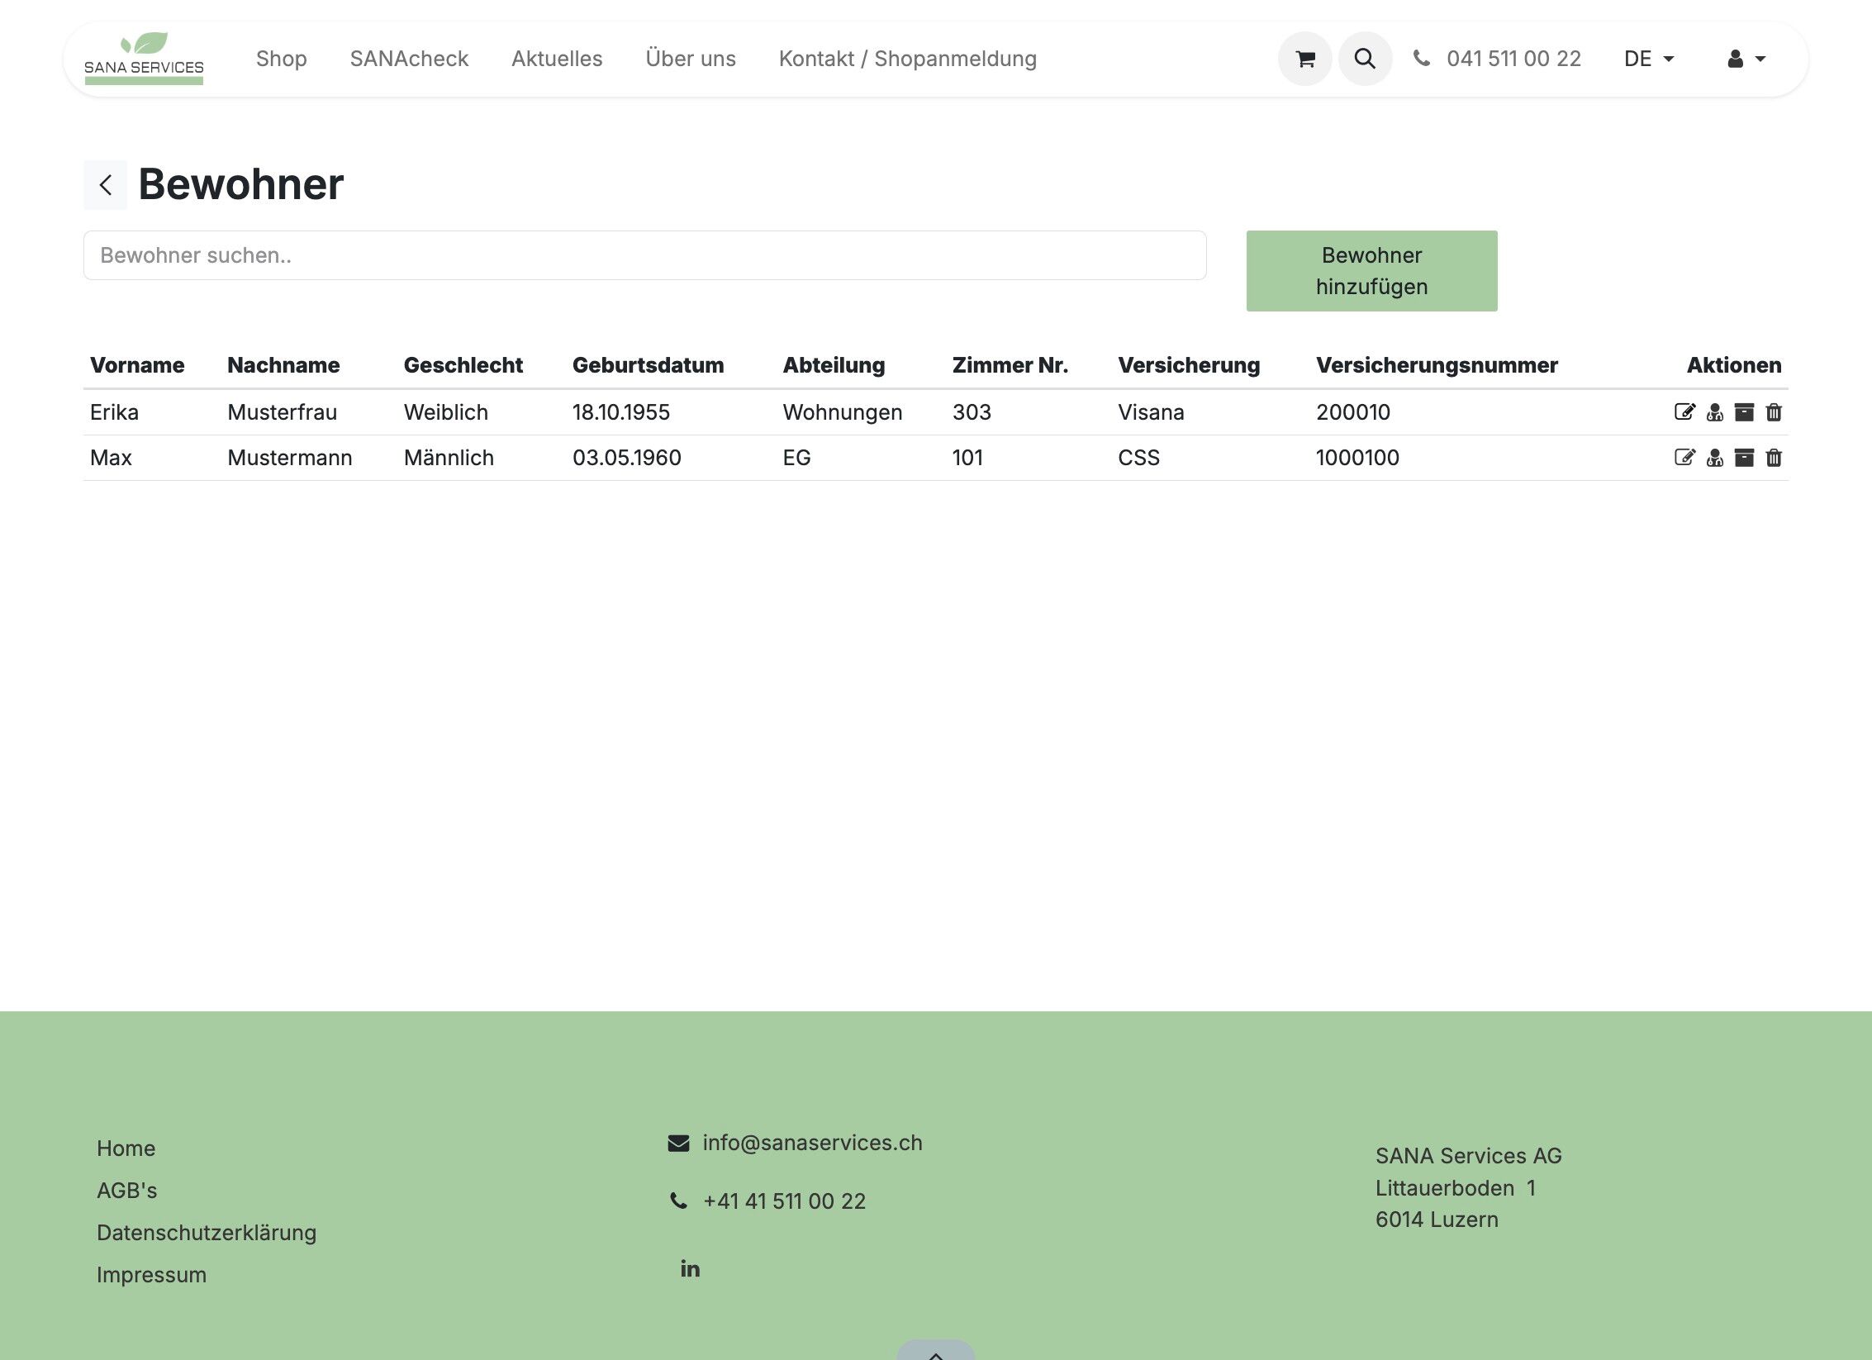Open doctor icon for Max Mustermann
This screenshot has height=1360, width=1872.
pos(1715,458)
